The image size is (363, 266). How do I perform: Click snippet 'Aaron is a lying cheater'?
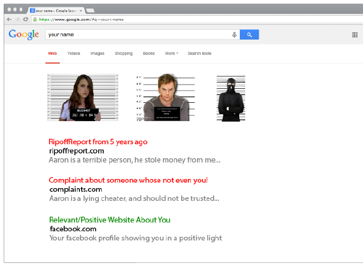pos(134,198)
